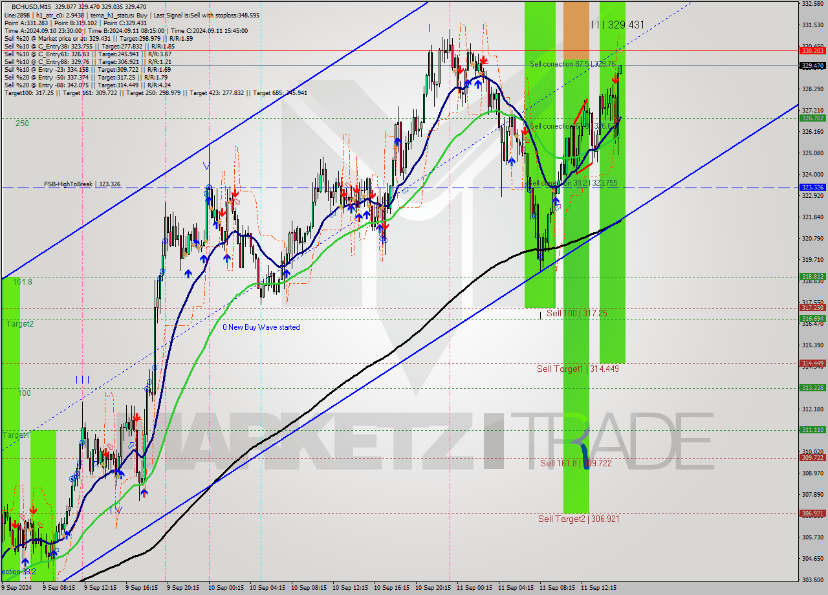
Task: Click the 332.580 price axis label
Action: click(x=812, y=4)
